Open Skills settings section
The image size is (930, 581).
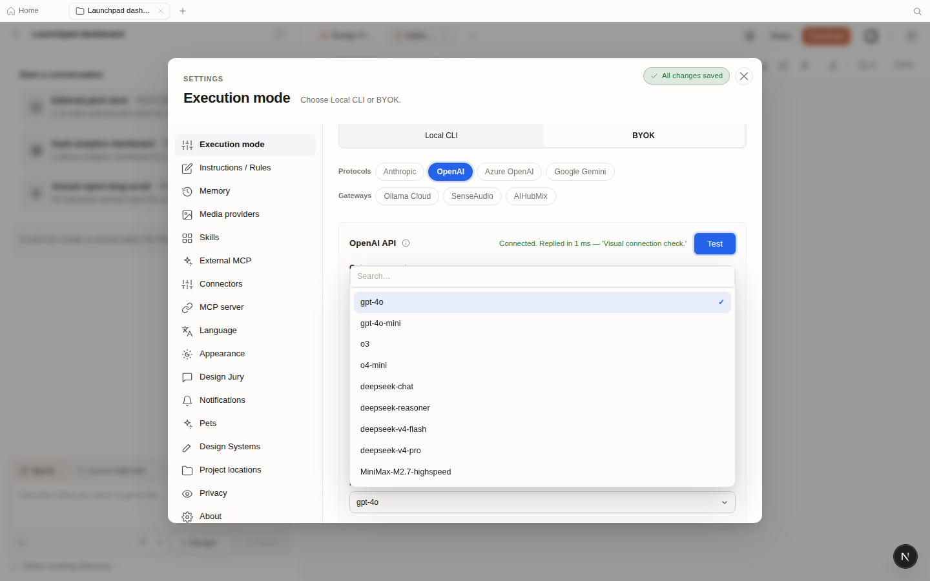coord(245,238)
